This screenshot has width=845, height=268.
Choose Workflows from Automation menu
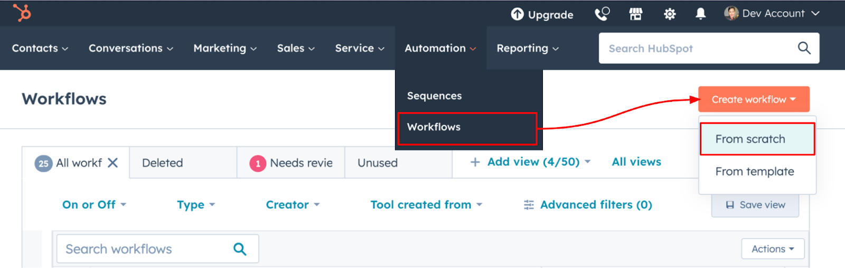point(467,128)
